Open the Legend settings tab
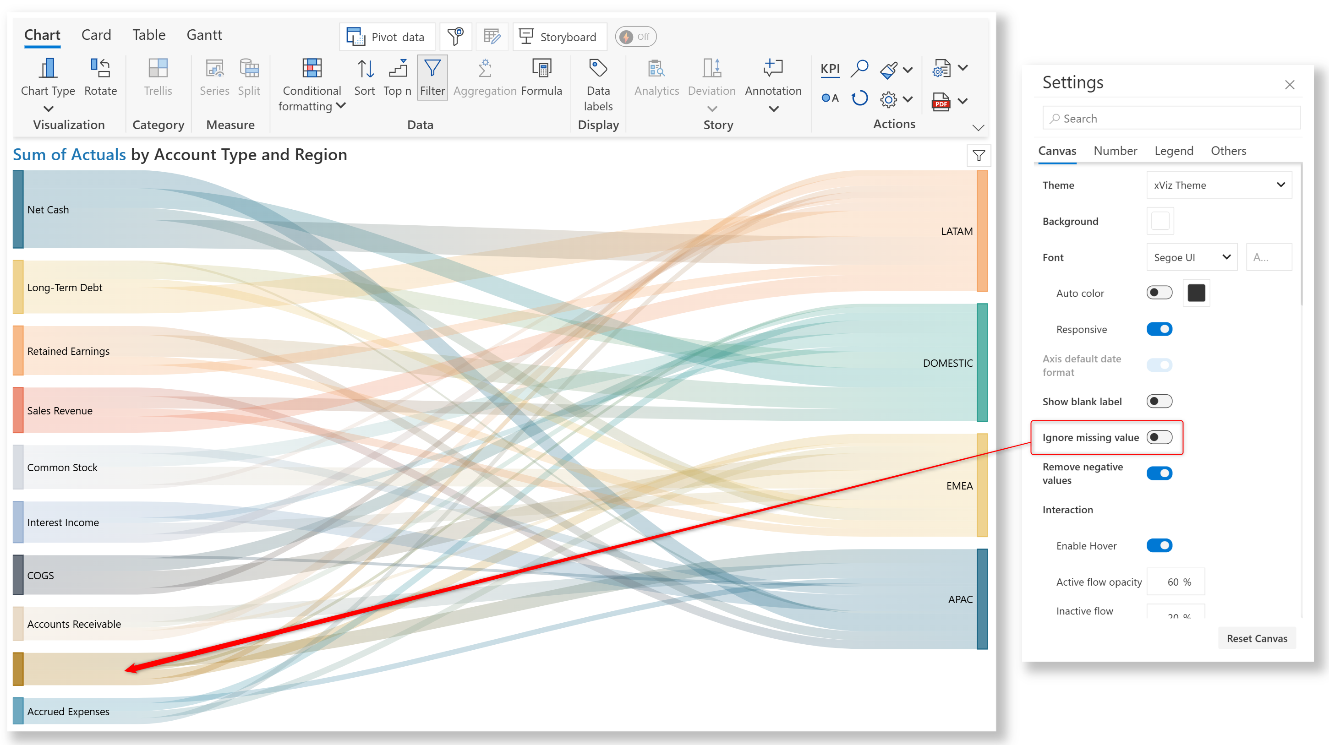 coord(1173,151)
